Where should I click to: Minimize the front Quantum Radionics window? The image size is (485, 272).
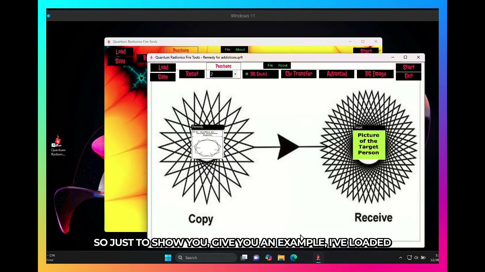pos(393,57)
